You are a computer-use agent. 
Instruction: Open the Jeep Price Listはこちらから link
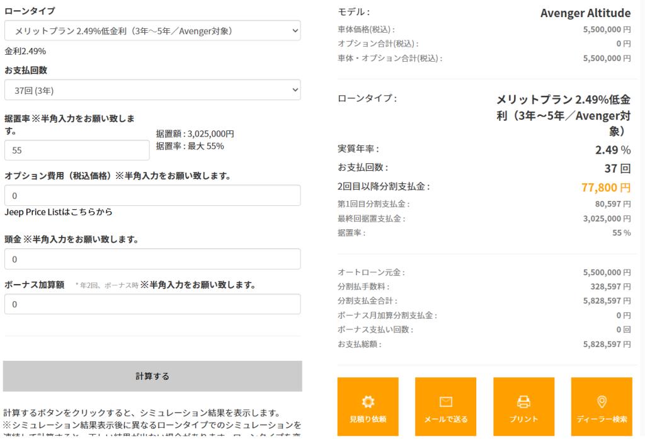pyautogui.click(x=59, y=212)
